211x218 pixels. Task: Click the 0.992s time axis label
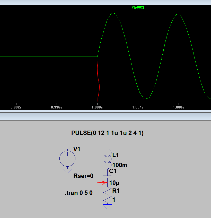click(x=16, y=107)
